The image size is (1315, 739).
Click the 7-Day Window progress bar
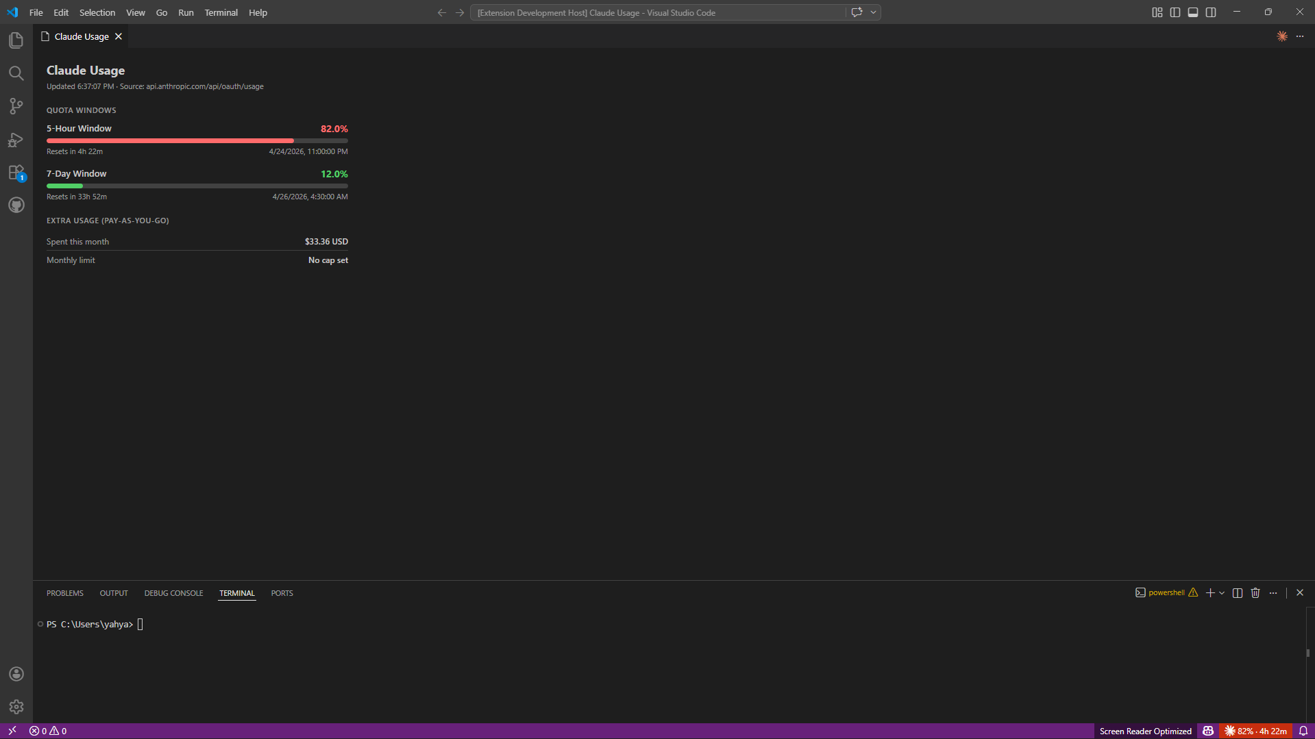pyautogui.click(x=197, y=186)
